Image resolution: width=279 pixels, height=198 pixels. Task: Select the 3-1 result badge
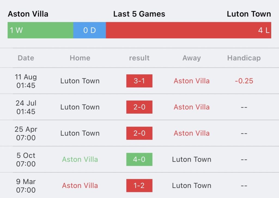pos(139,81)
